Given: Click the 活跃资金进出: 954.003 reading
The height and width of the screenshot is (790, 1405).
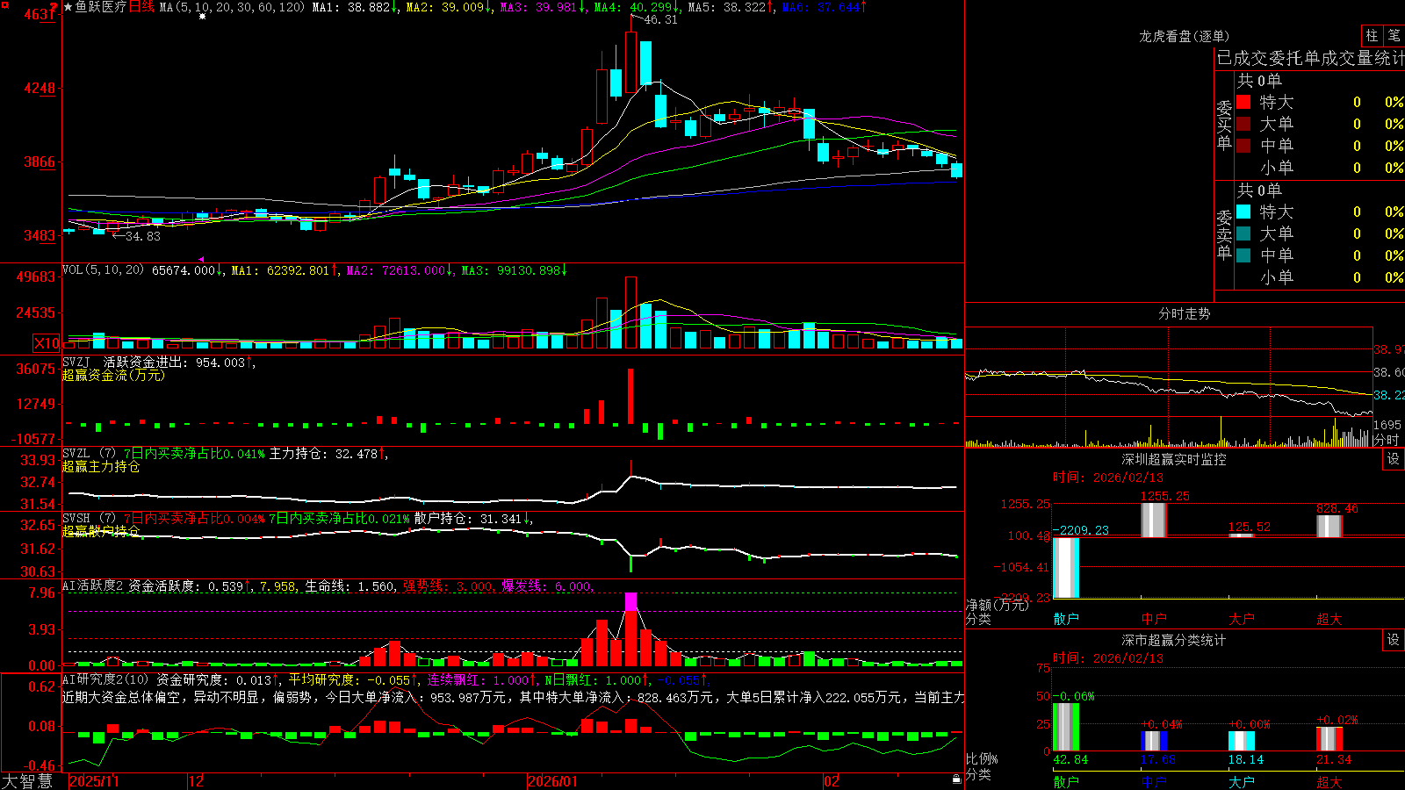Looking at the screenshot, I should pos(174,362).
